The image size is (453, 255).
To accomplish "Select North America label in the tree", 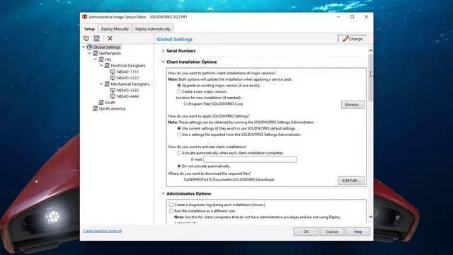I will click(112, 108).
